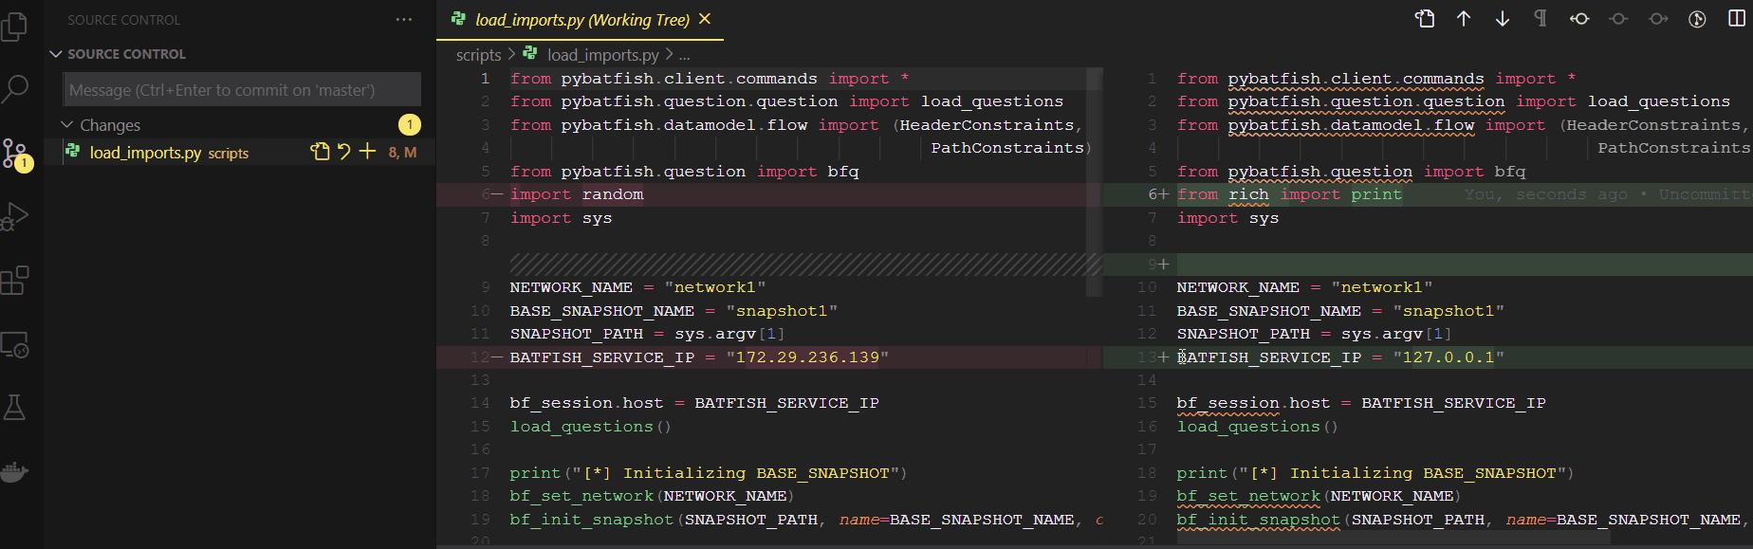Click 'scripts' in the breadcrumb
The height and width of the screenshot is (549, 1753).
click(x=478, y=55)
